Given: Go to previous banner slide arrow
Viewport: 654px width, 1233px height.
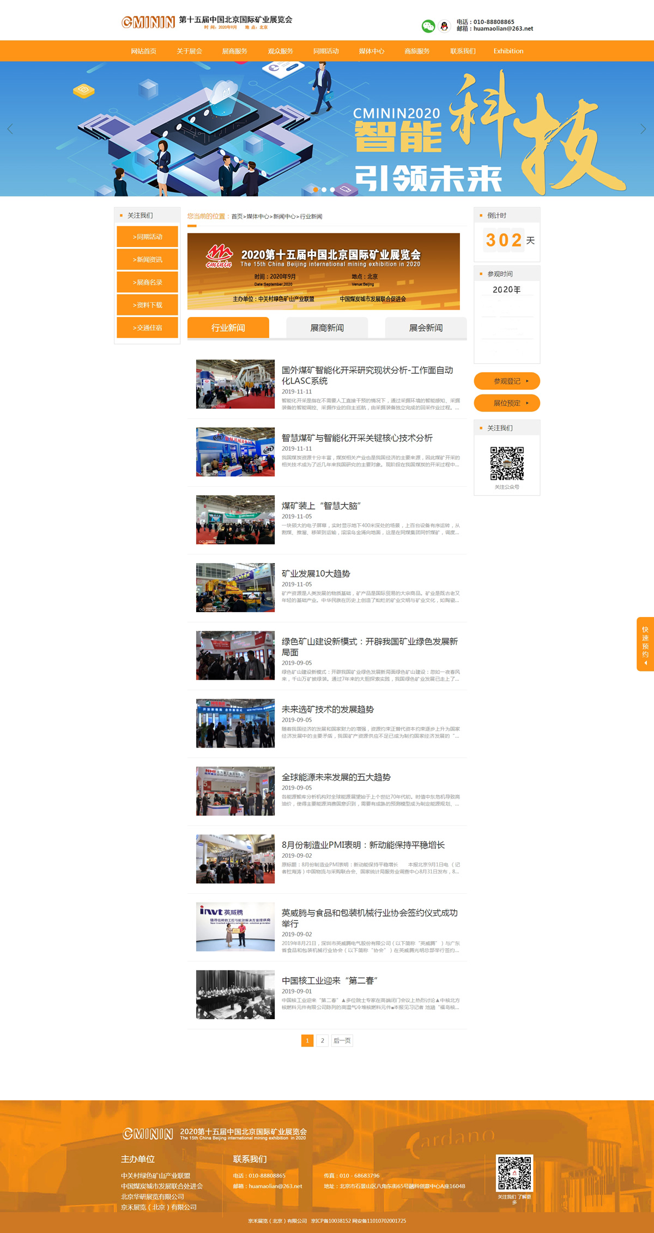Looking at the screenshot, I should 10,129.
